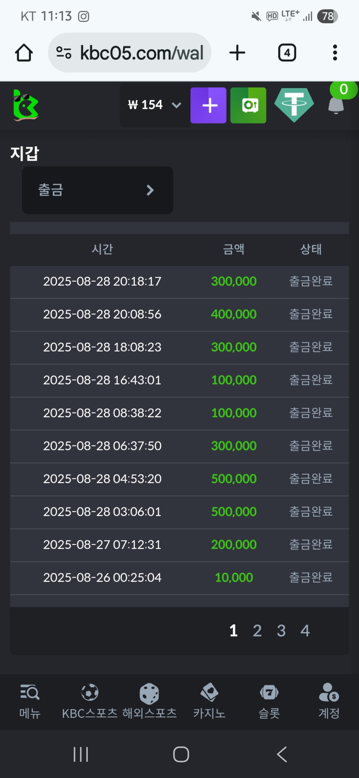
Task: Open the 슬롯 games tab
Action: coord(269,701)
